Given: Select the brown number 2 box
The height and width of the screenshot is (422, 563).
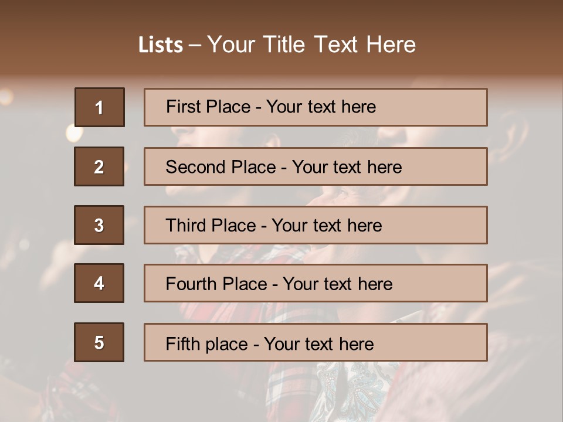Looking at the screenshot, I should (99, 166).
